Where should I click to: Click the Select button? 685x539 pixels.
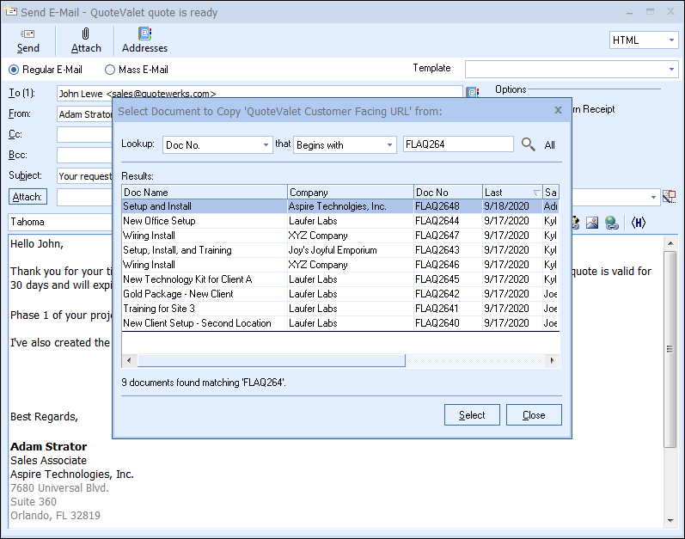472,415
